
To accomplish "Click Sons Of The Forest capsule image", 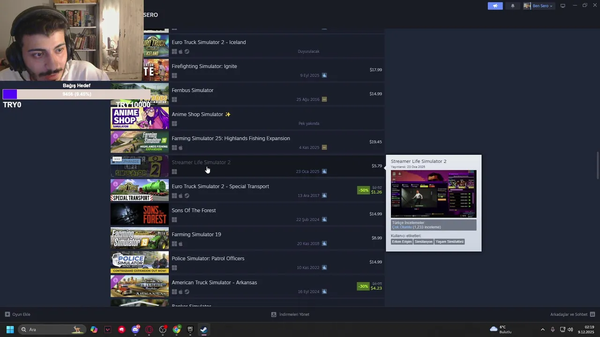I will (x=140, y=214).
